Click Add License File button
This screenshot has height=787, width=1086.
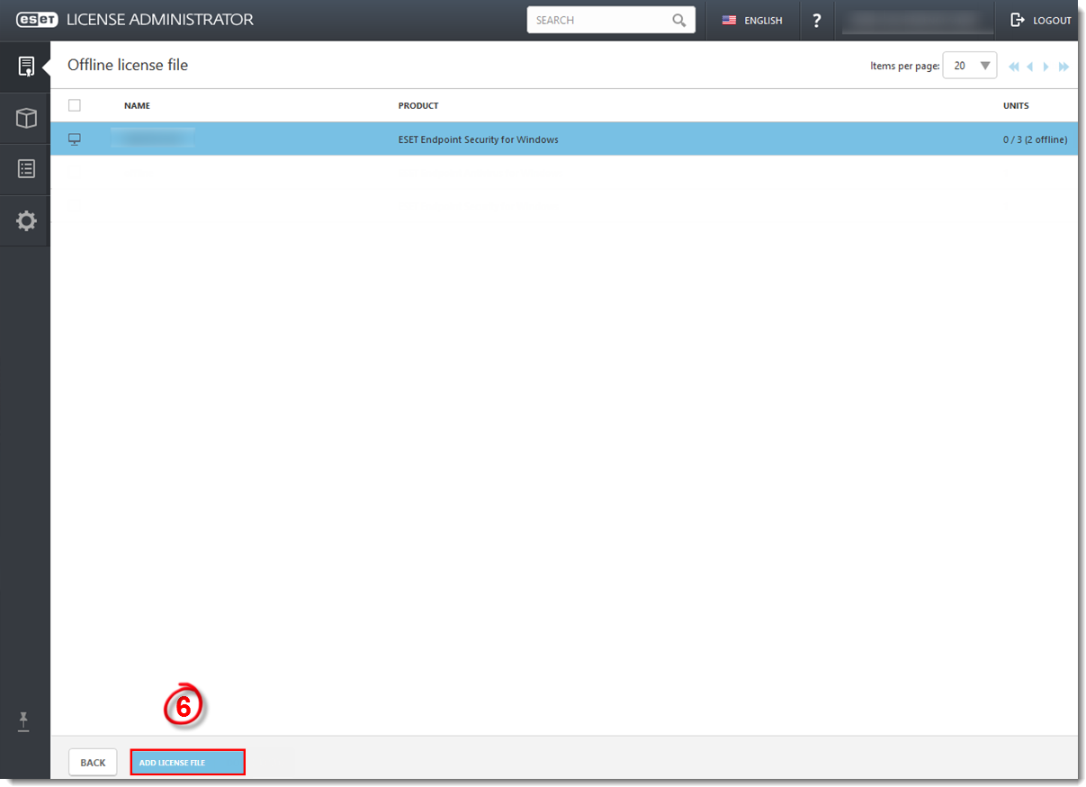click(x=188, y=763)
